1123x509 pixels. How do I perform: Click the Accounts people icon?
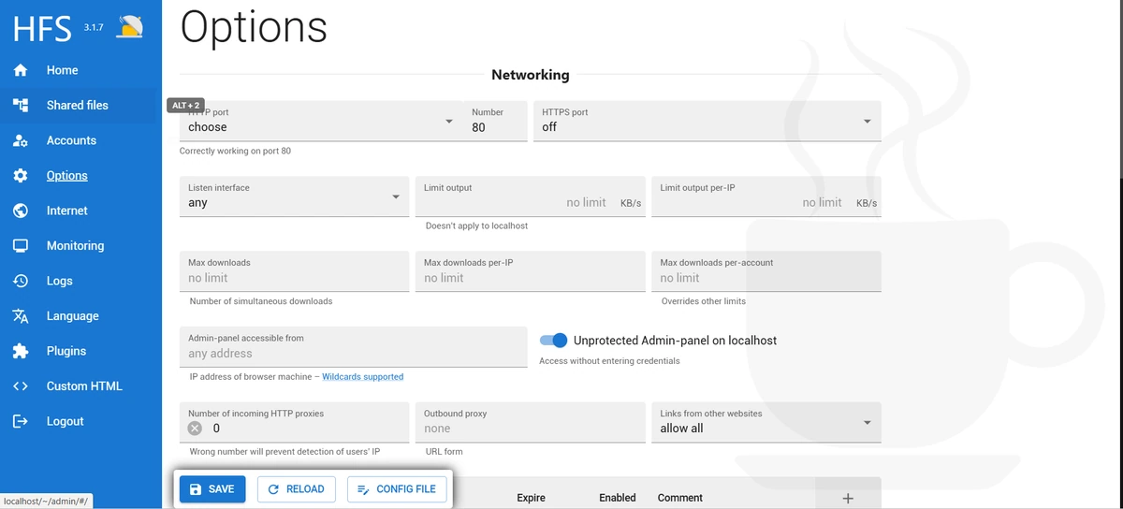[x=21, y=140]
